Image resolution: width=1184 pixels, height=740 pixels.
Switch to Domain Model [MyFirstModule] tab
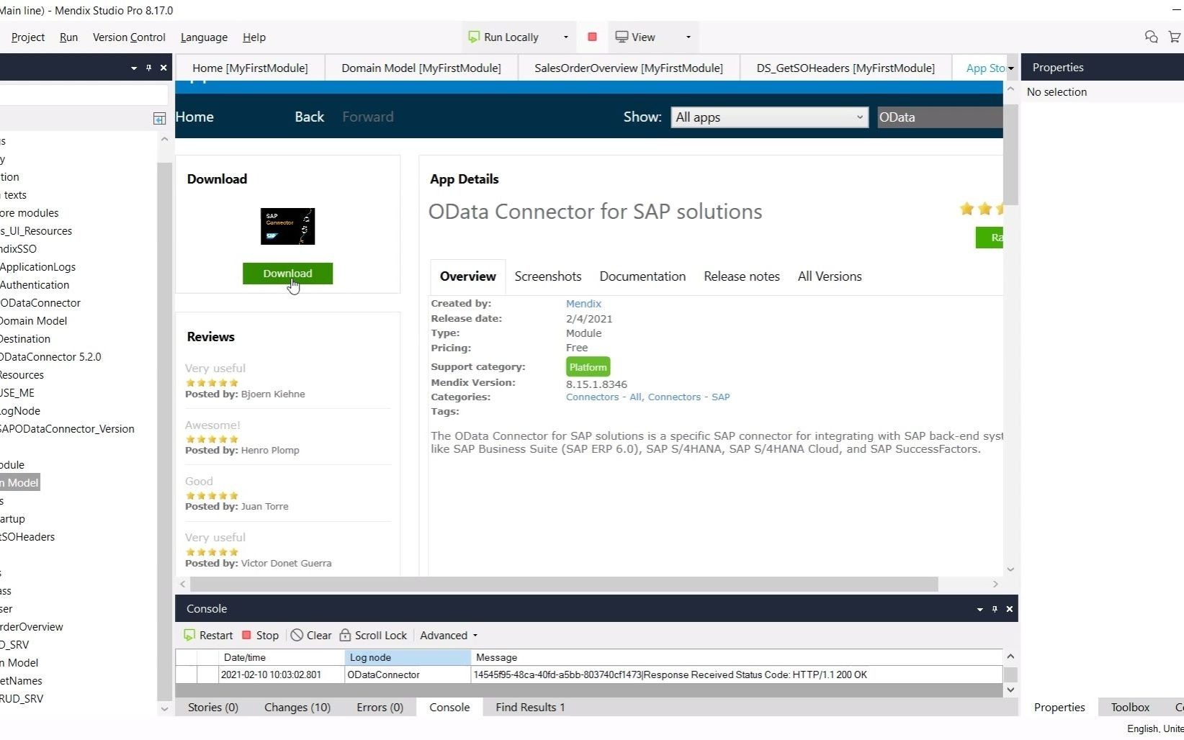click(x=421, y=68)
